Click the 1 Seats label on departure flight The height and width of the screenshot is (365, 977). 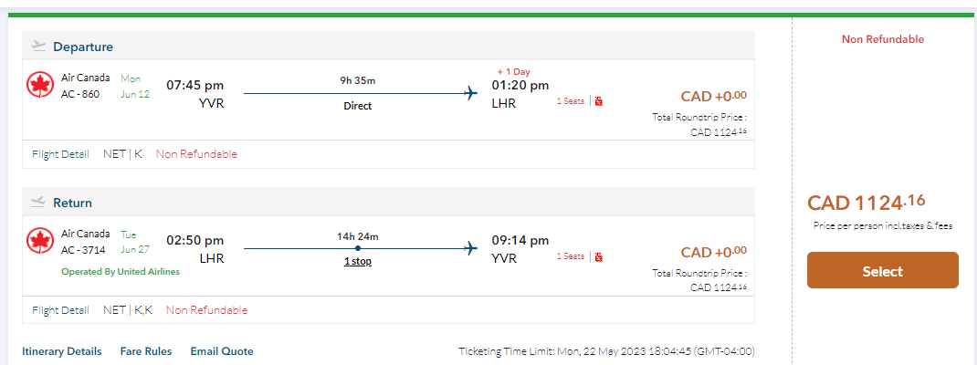[571, 101]
